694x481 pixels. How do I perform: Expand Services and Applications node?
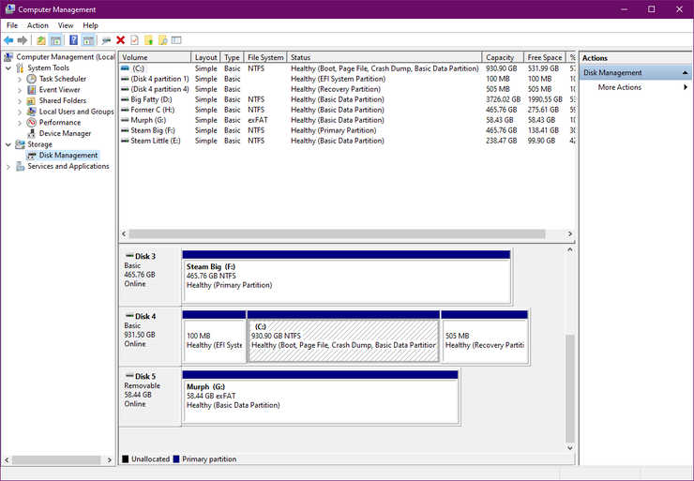[x=8, y=166]
